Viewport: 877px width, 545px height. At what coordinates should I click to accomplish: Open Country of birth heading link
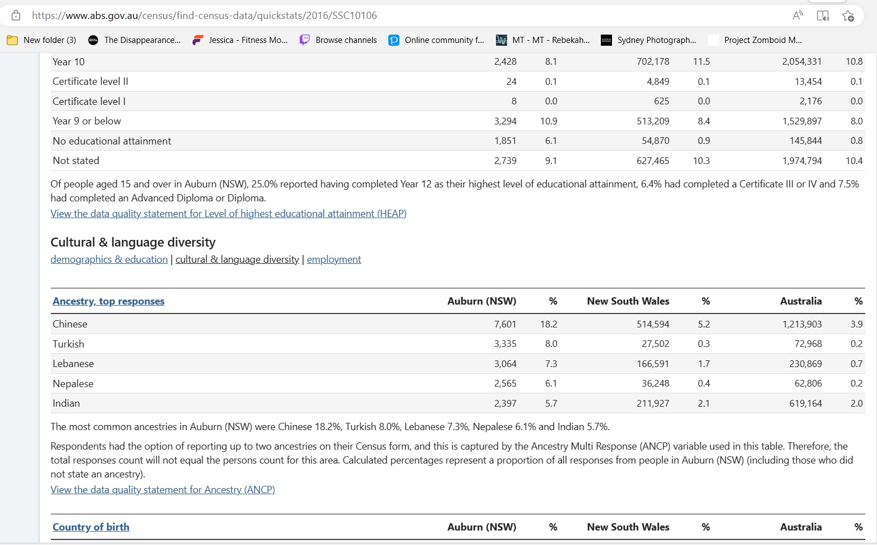tap(91, 527)
